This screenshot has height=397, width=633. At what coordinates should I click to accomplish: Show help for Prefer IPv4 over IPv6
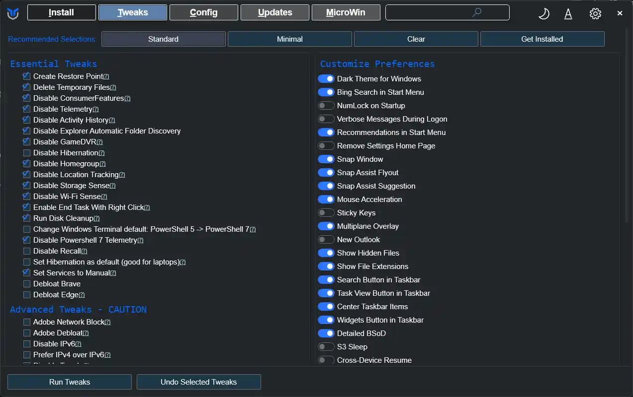(x=107, y=355)
